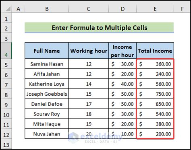Click the 'Income per hour' header cell

(x=122, y=51)
